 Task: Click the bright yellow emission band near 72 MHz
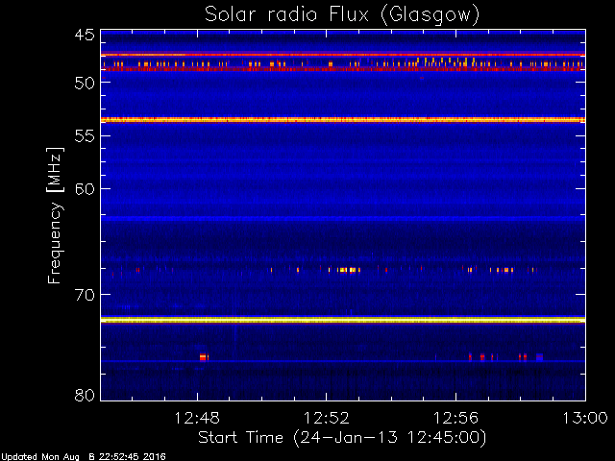pos(343,320)
